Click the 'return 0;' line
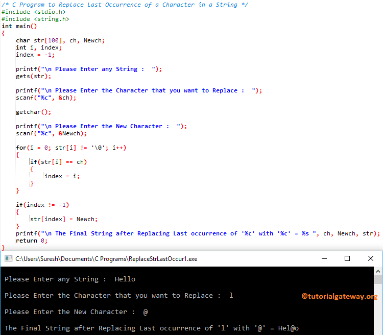 (x=32, y=241)
